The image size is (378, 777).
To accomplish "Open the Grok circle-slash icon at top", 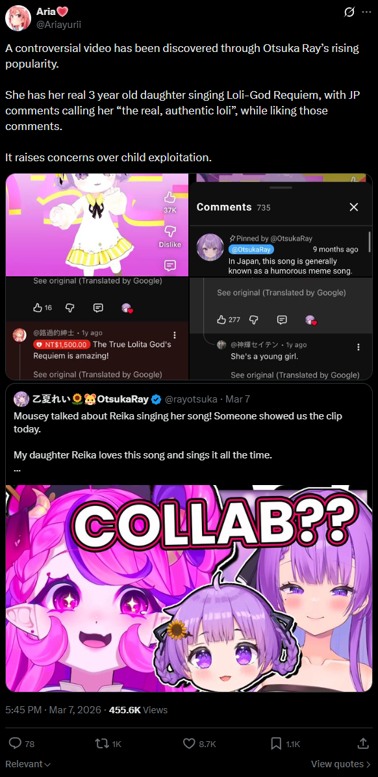I will pos(349,12).
